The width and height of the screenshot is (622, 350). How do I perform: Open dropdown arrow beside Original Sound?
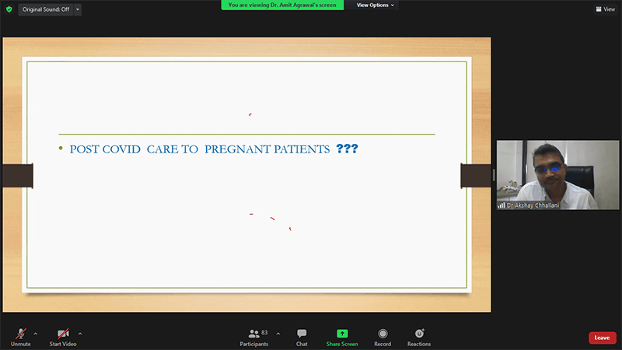[78, 9]
